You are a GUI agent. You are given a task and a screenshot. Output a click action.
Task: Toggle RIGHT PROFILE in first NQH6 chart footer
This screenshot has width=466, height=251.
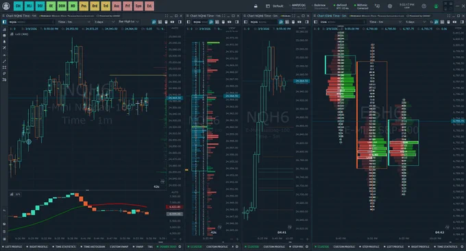click(x=38, y=246)
